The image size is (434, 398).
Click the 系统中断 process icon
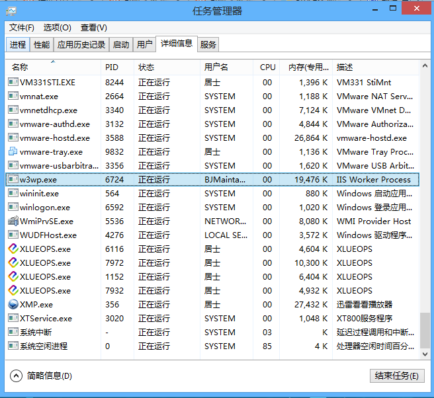pos(13,332)
